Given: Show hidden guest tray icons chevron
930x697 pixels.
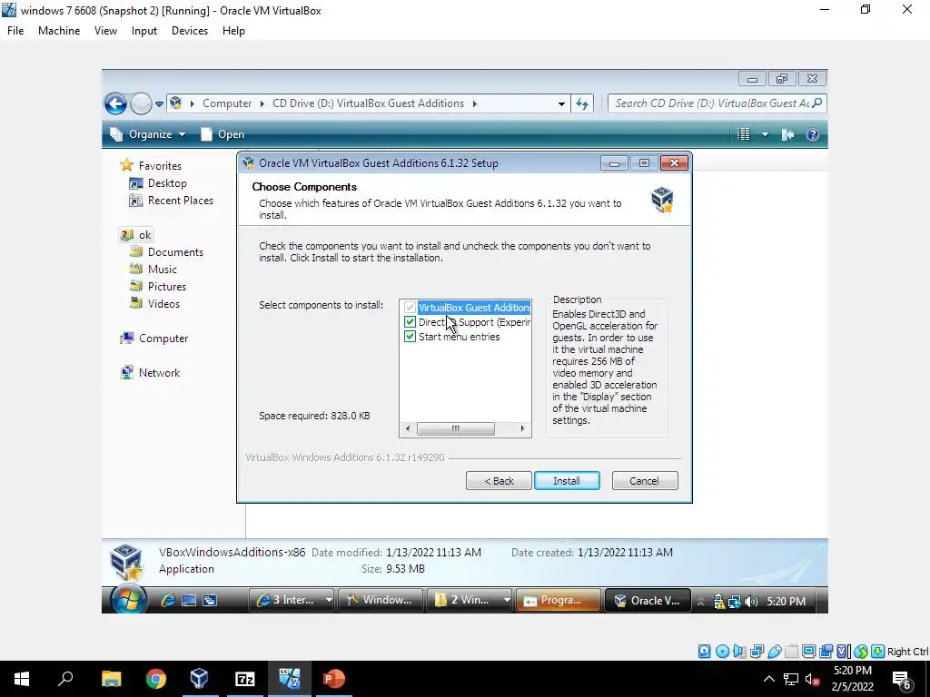Looking at the screenshot, I should [x=700, y=602].
